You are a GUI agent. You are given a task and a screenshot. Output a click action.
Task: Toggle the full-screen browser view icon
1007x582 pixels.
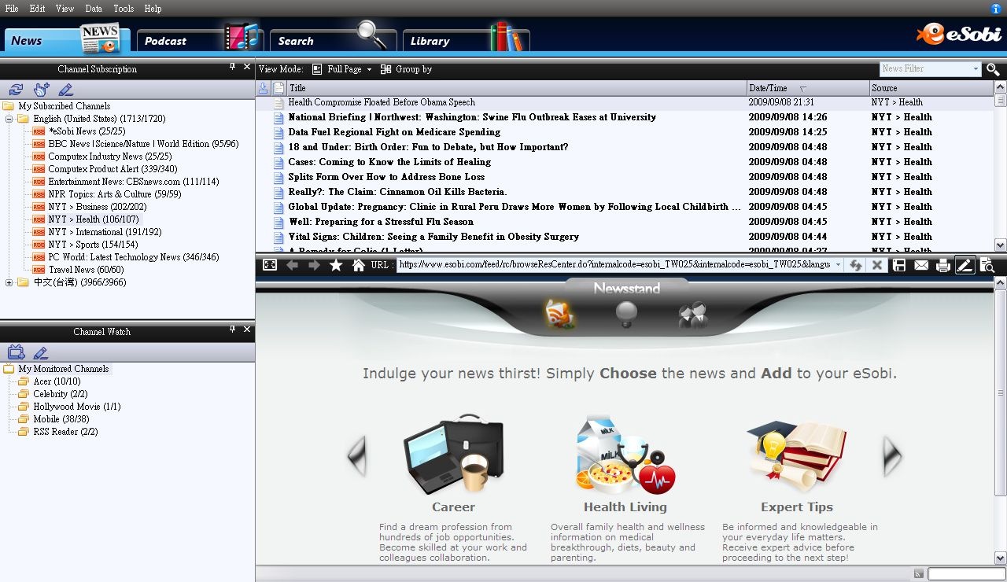tap(270, 265)
